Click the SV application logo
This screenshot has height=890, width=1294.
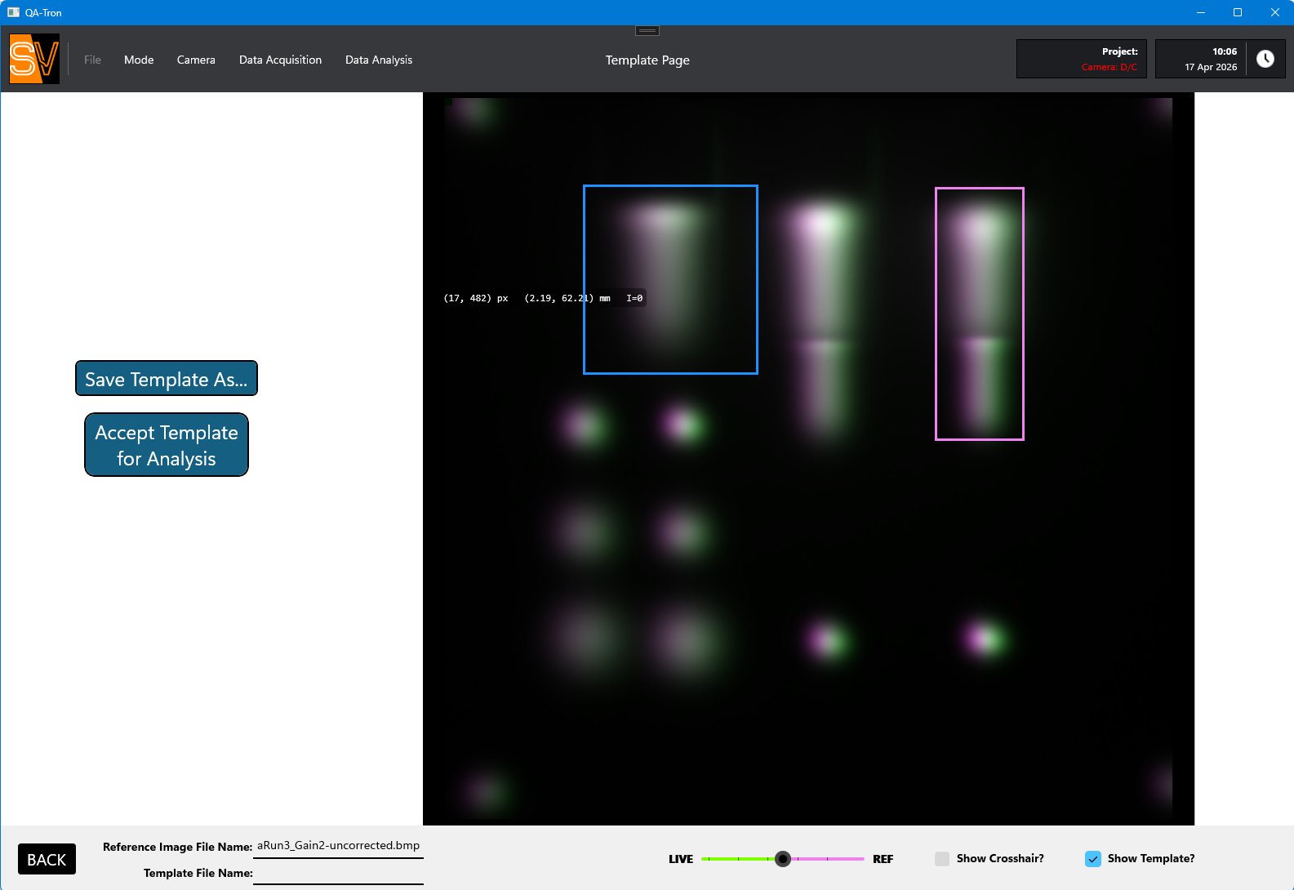coord(34,59)
